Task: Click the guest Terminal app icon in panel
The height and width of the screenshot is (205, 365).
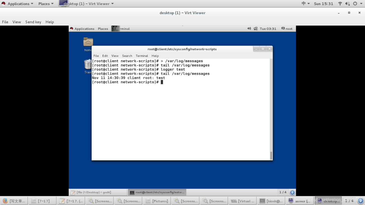Action: (x=116, y=29)
